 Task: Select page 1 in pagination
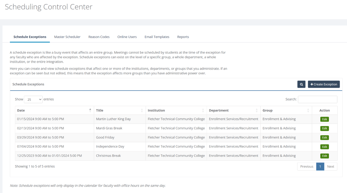tap(320, 166)
